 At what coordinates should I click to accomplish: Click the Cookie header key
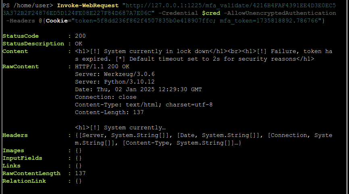click(57, 21)
